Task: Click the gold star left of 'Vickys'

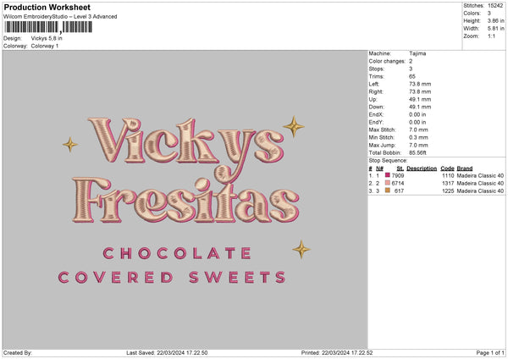Action: 70,145
